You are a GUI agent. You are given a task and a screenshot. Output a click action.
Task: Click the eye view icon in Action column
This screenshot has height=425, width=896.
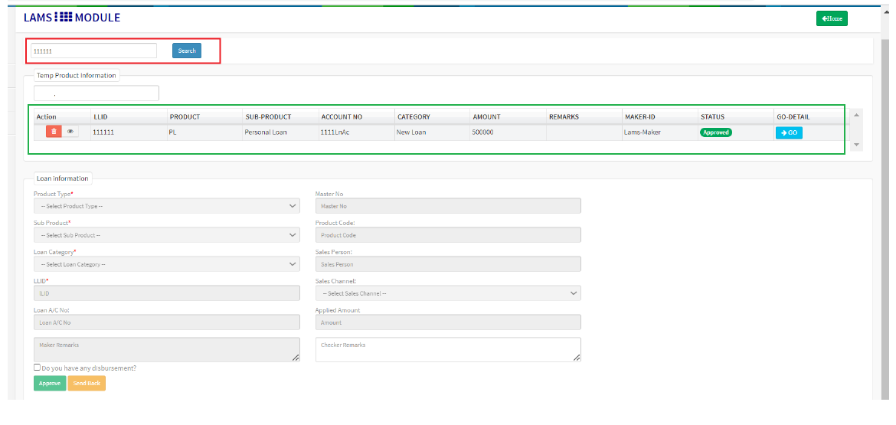coord(70,132)
